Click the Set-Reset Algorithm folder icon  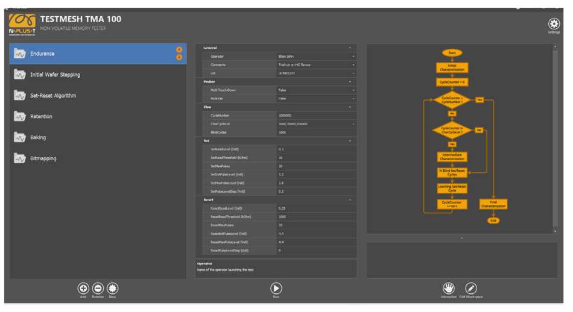(19, 96)
